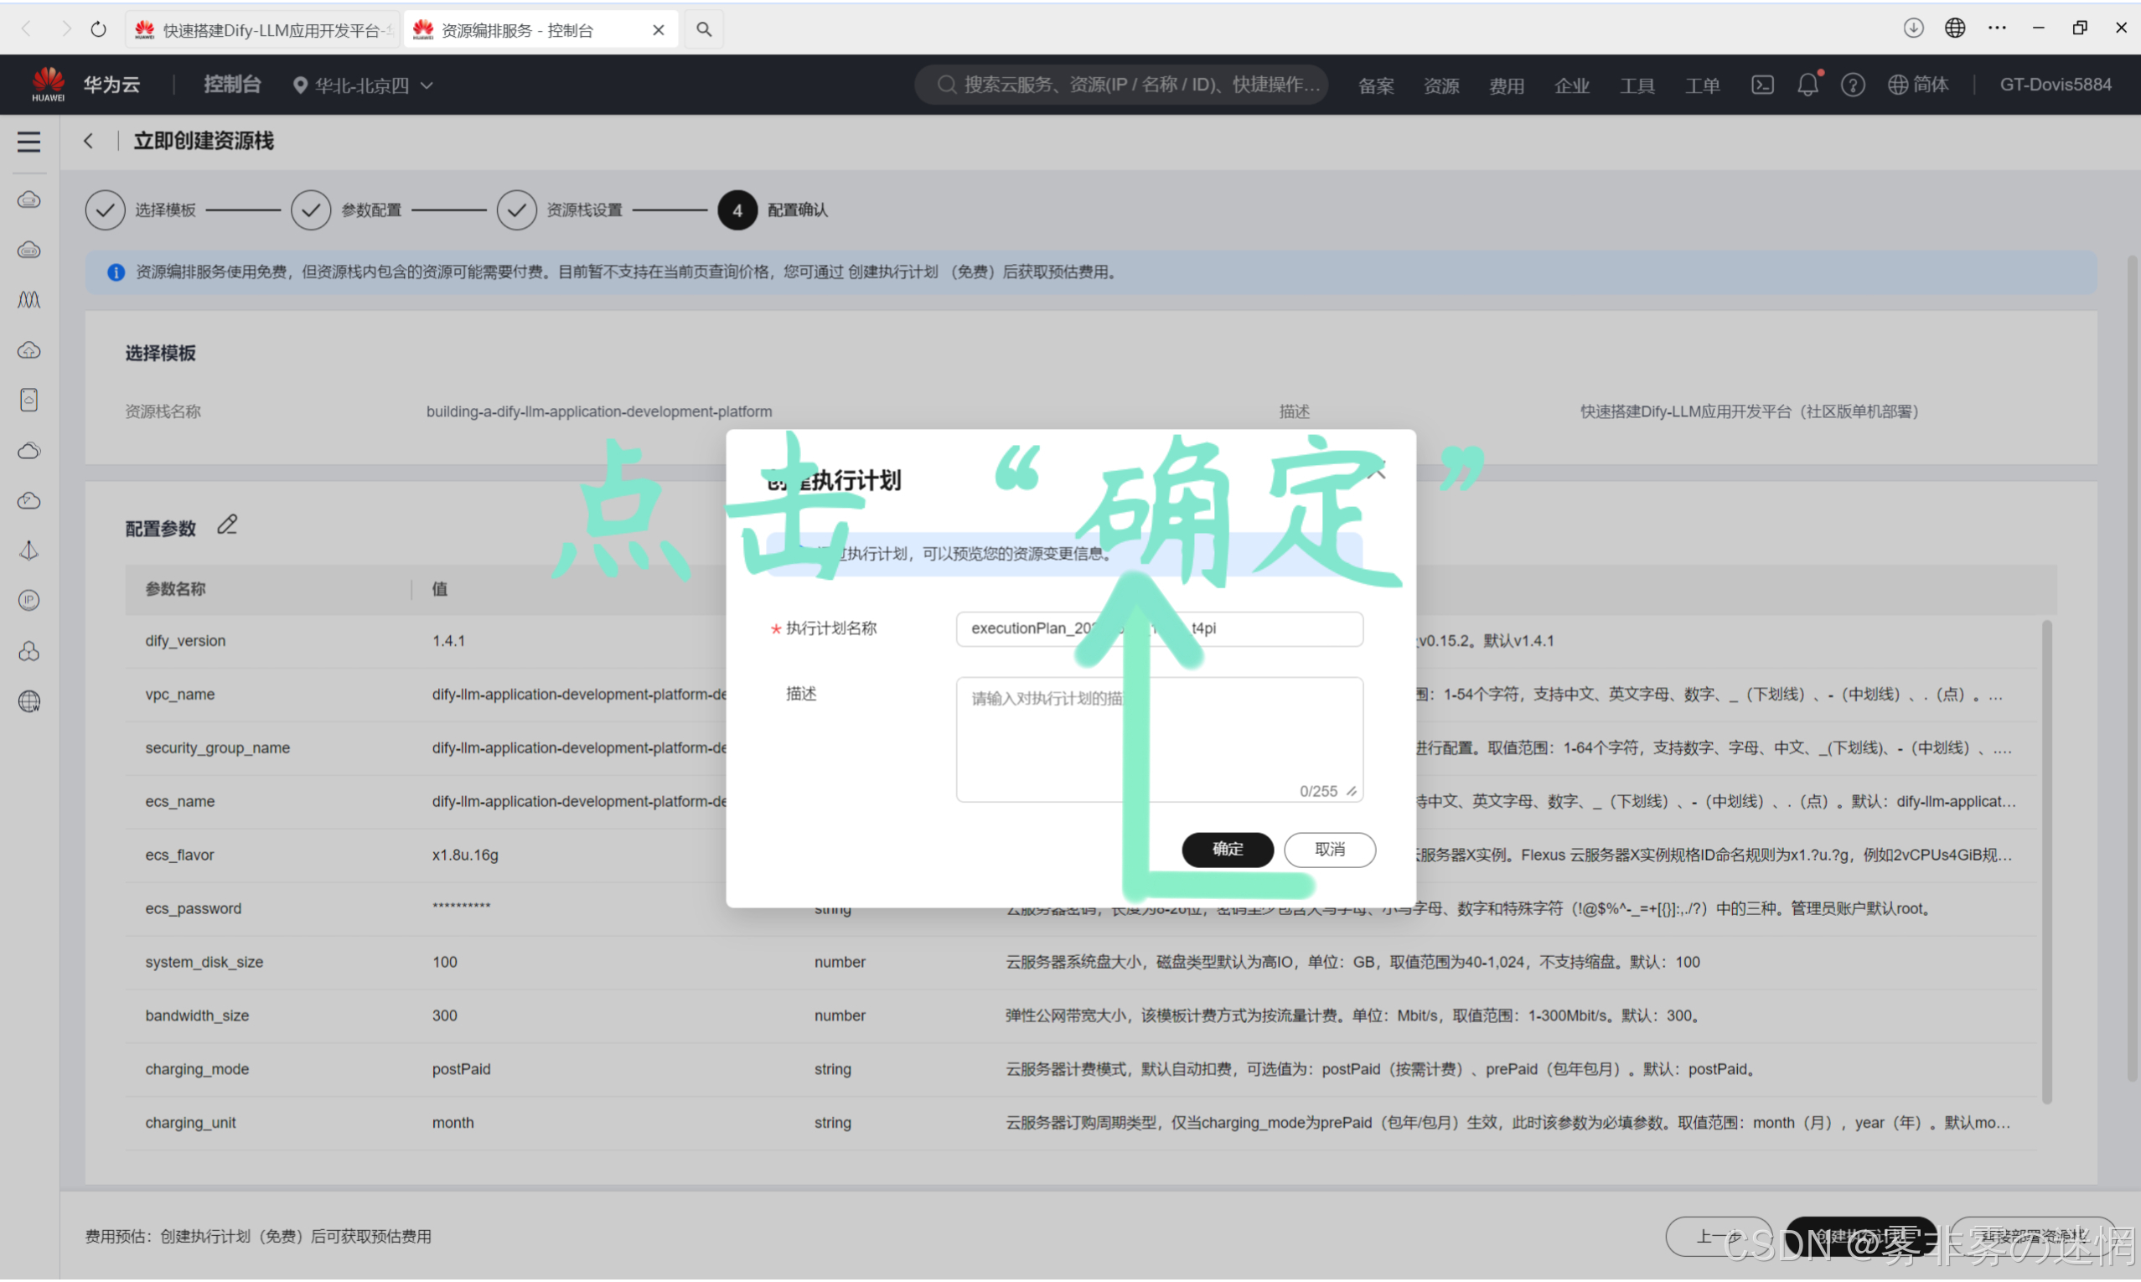
Task: Open browser more options menu
Action: (x=1996, y=28)
